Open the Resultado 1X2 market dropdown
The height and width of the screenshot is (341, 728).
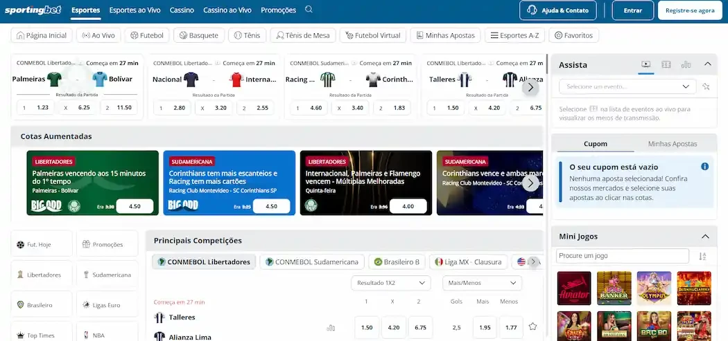(391, 283)
